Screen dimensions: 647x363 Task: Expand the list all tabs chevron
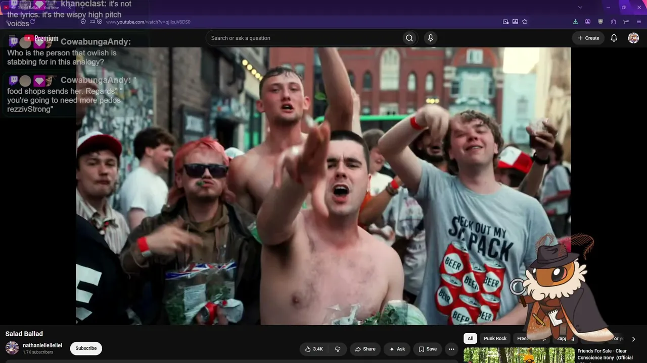click(x=580, y=8)
